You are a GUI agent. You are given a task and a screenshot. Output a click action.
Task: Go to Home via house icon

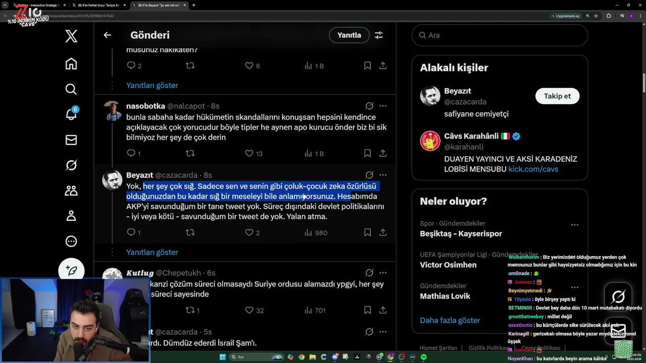[x=71, y=64]
